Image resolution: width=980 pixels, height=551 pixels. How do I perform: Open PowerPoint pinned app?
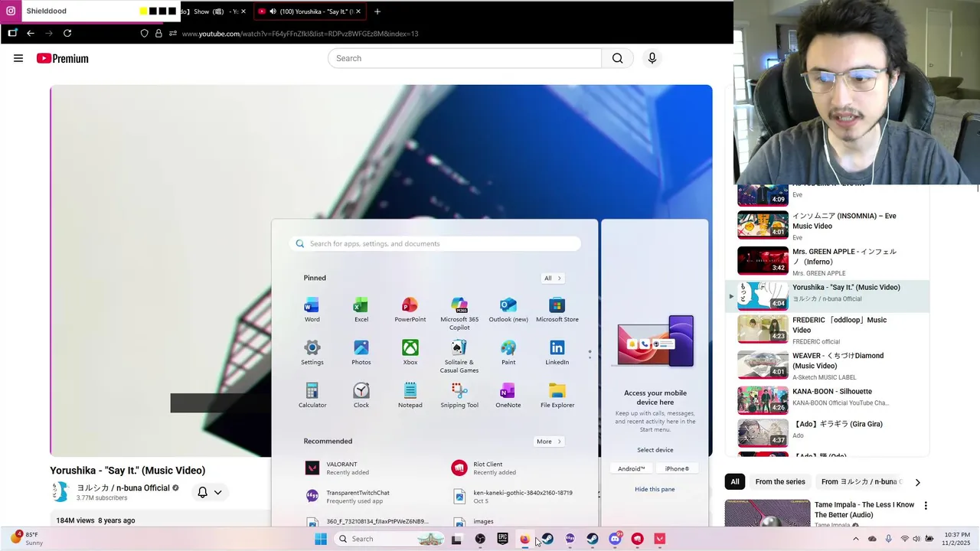[x=410, y=310]
